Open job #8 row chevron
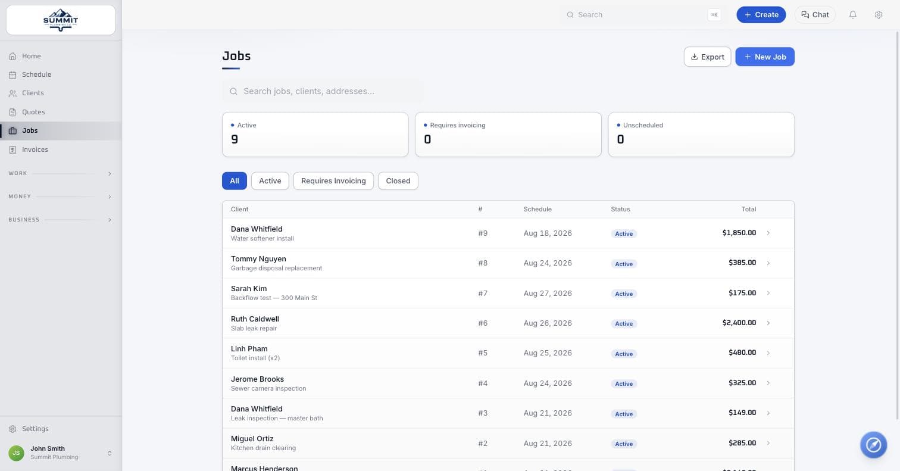 pyautogui.click(x=768, y=263)
